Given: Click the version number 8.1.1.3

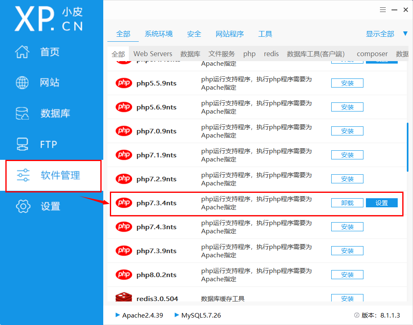Looking at the screenshot, I should (x=390, y=315).
